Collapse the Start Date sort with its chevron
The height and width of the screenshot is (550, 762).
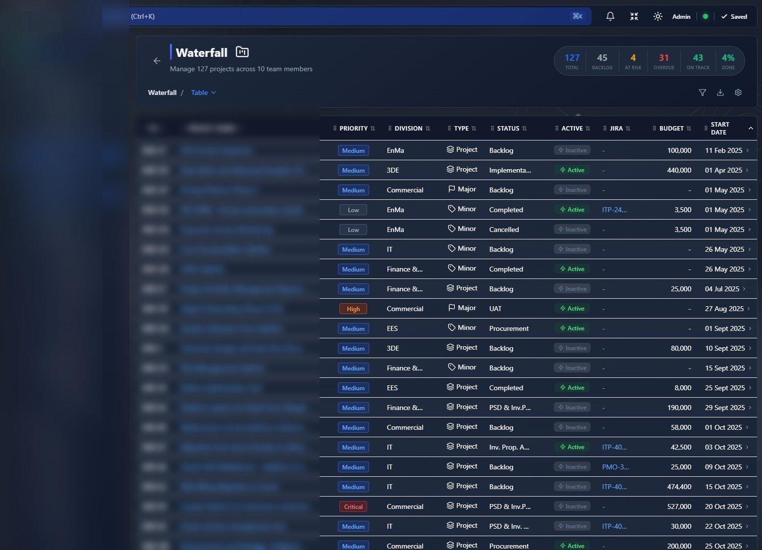pos(750,128)
